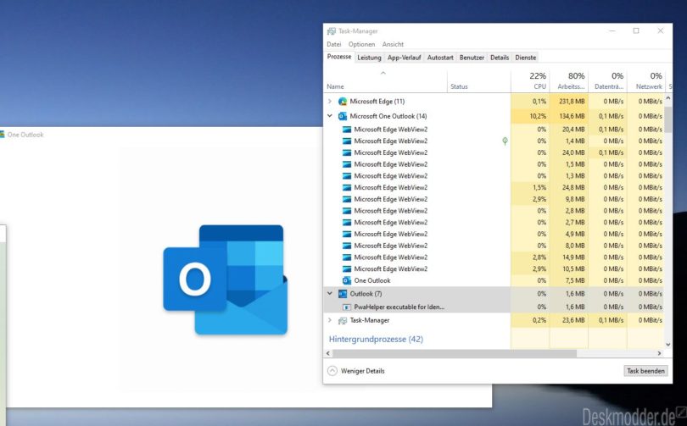
Task: Sort by the Datenträ... column header
Action: click(607, 81)
